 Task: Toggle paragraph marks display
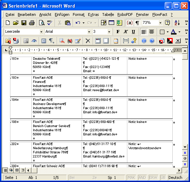[x=137, y=23]
